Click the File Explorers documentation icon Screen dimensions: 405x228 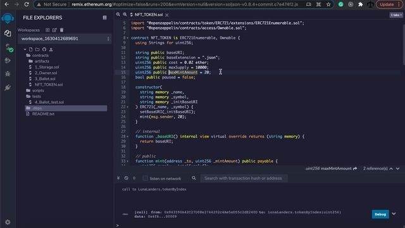[x=104, y=18]
